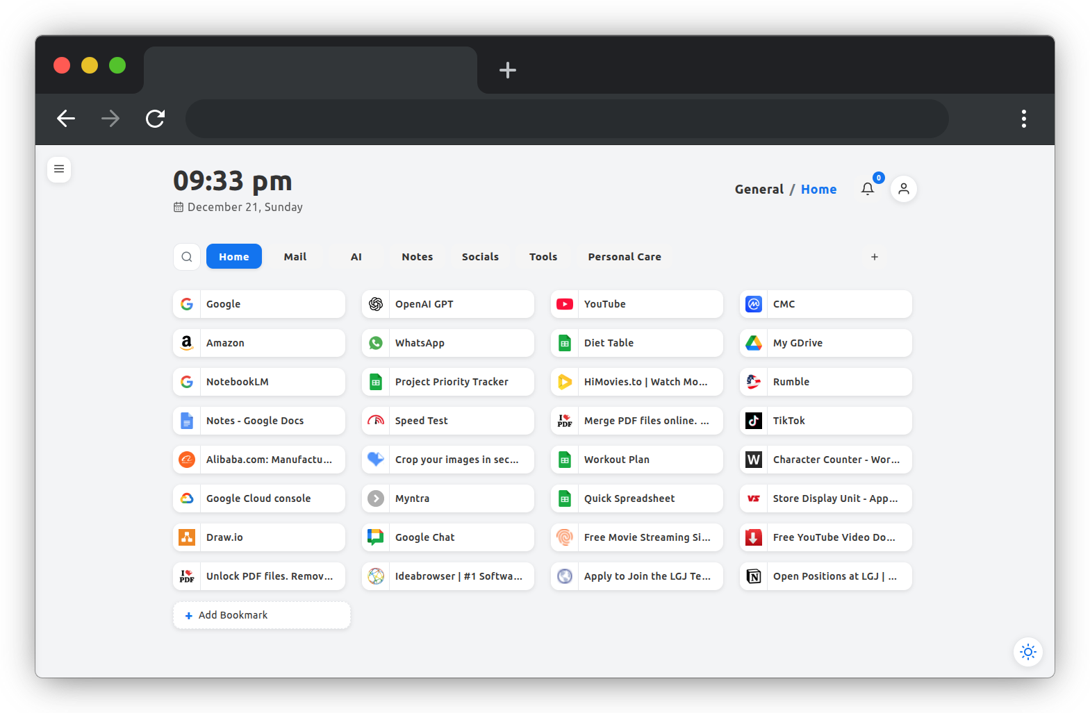
Task: Open browser three-dot options menu
Action: [x=1023, y=119]
